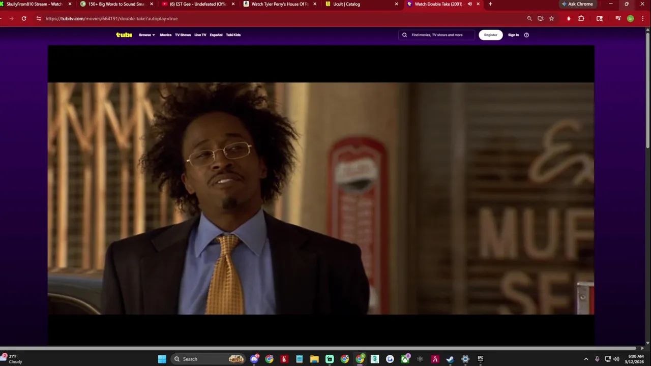Open the Tubi help question-mark icon
This screenshot has width=651, height=366.
pyautogui.click(x=526, y=35)
